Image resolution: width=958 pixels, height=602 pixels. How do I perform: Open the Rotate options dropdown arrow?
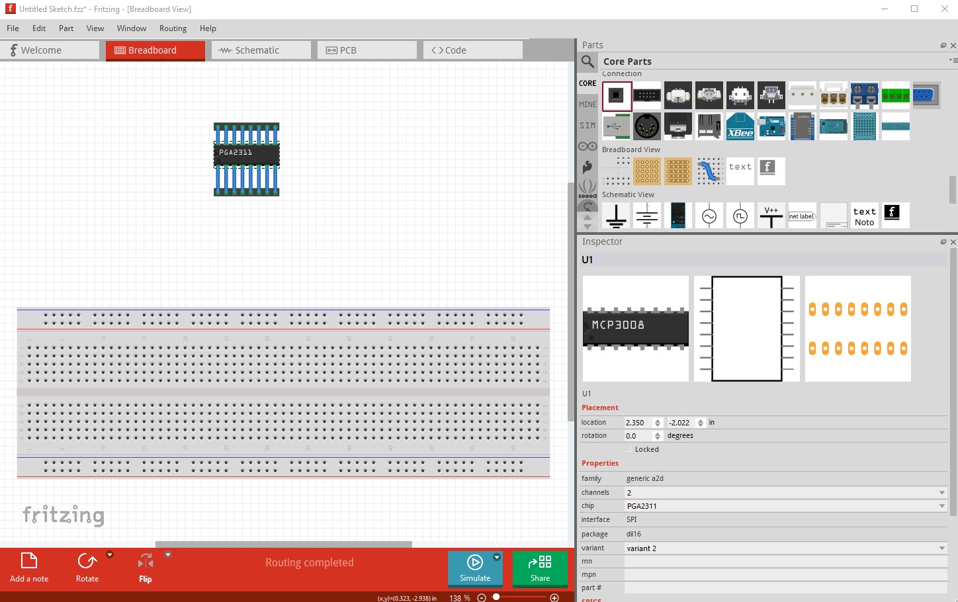(110, 555)
